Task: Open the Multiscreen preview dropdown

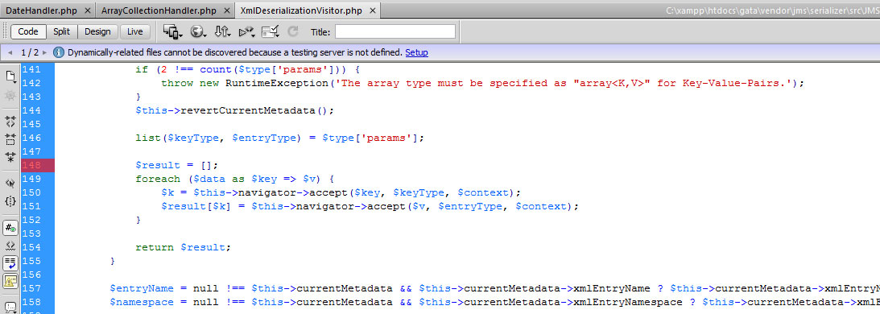Action: click(173, 32)
